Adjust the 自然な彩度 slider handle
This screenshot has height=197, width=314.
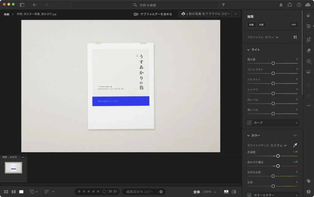click(x=273, y=176)
